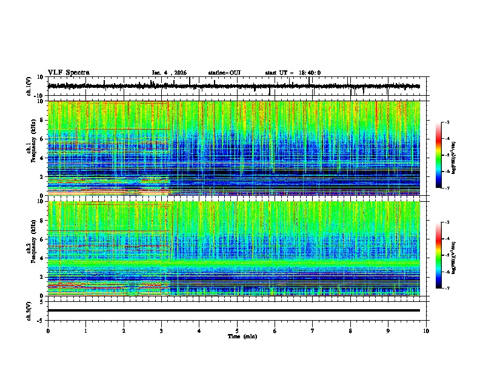Click time axis tick label "5"
Screen dimensions: 480x371
[x=237, y=330]
